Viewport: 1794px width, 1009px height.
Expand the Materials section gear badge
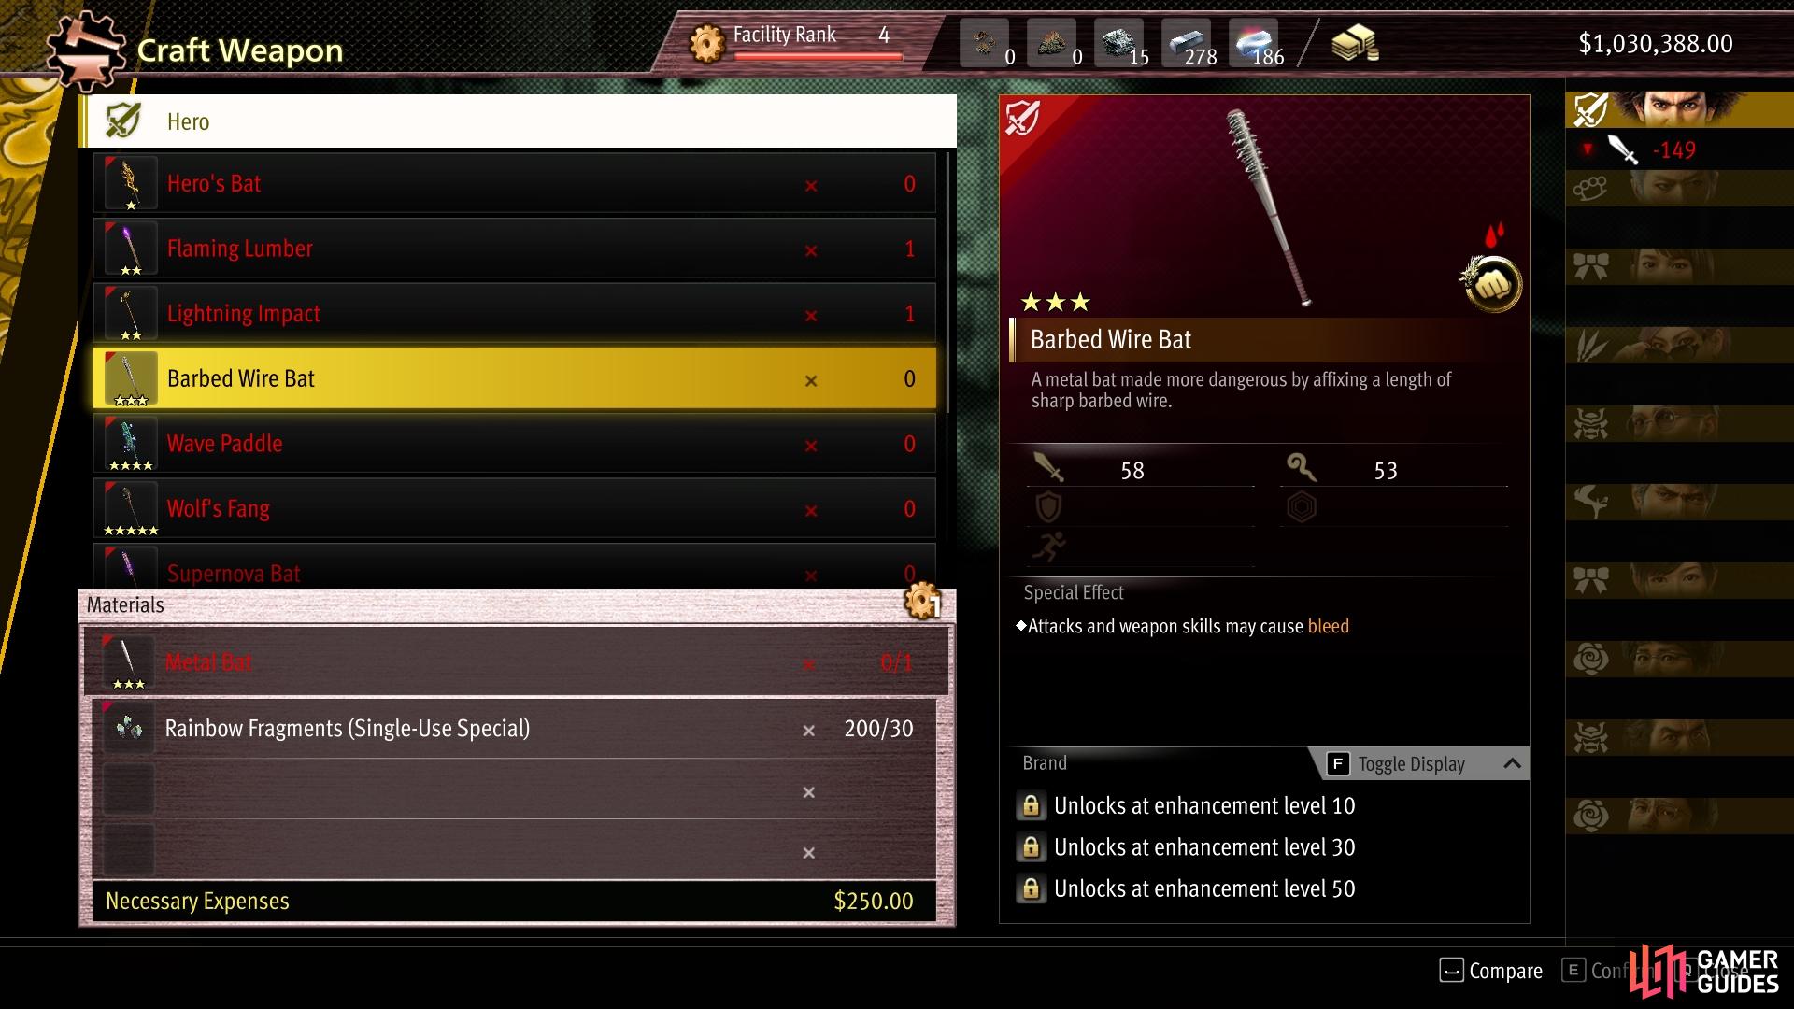922,602
